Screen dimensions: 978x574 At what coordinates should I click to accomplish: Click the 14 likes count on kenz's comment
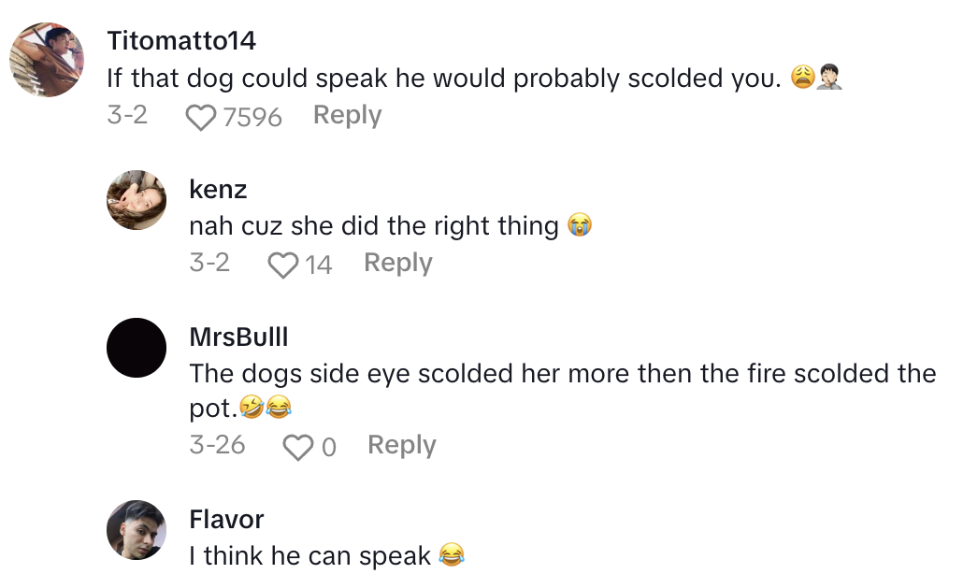tap(319, 265)
